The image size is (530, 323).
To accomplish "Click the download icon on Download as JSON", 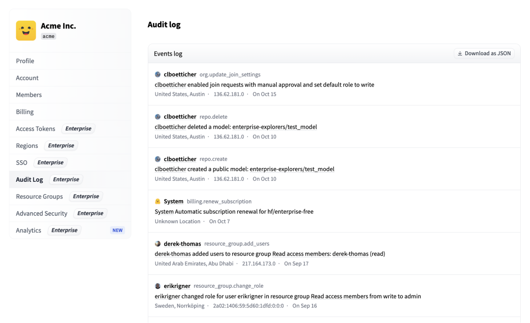I will click(460, 53).
